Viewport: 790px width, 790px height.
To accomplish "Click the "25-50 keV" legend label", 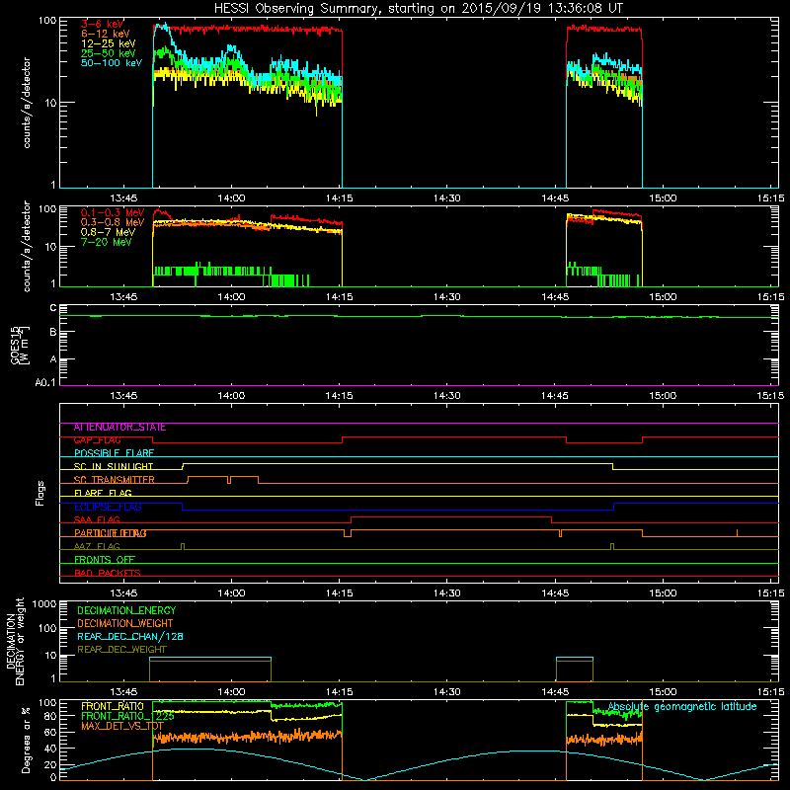I will 108,53.
